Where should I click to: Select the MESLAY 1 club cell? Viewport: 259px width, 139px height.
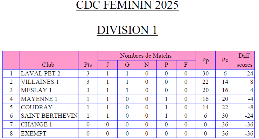[49, 90]
